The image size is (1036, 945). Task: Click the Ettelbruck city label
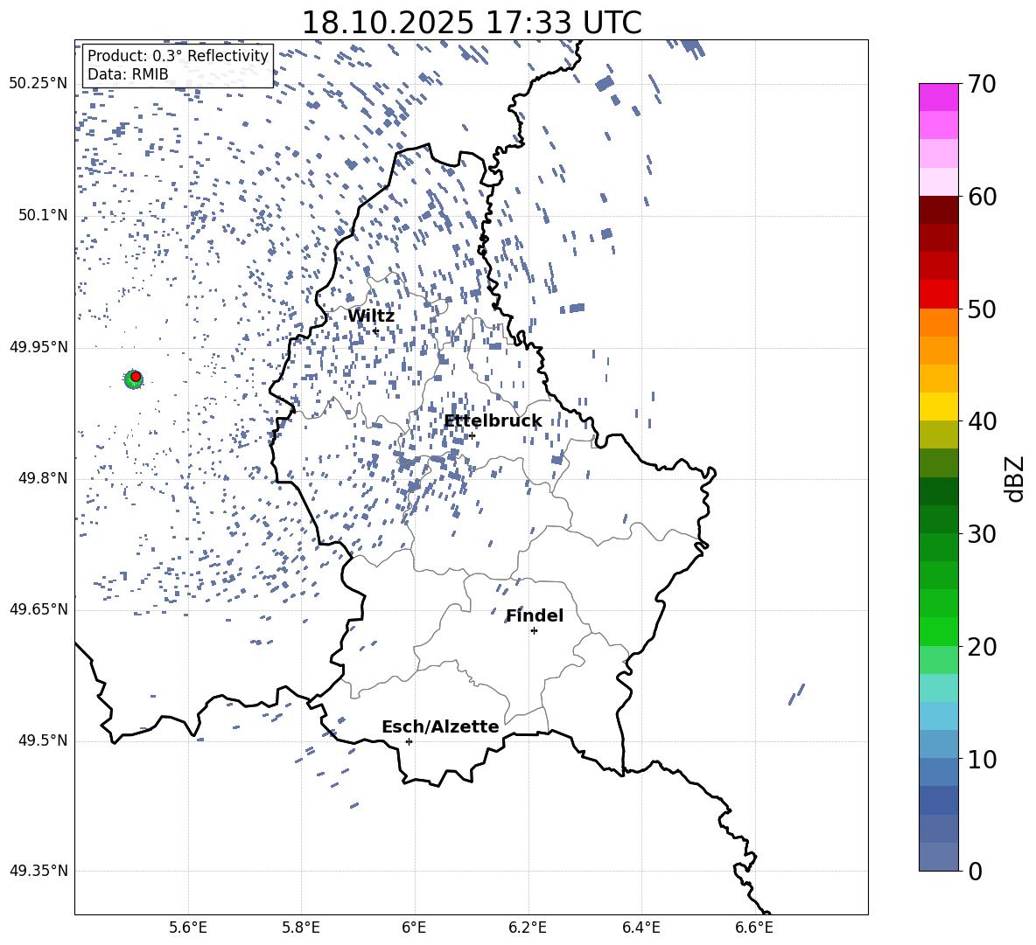click(493, 421)
